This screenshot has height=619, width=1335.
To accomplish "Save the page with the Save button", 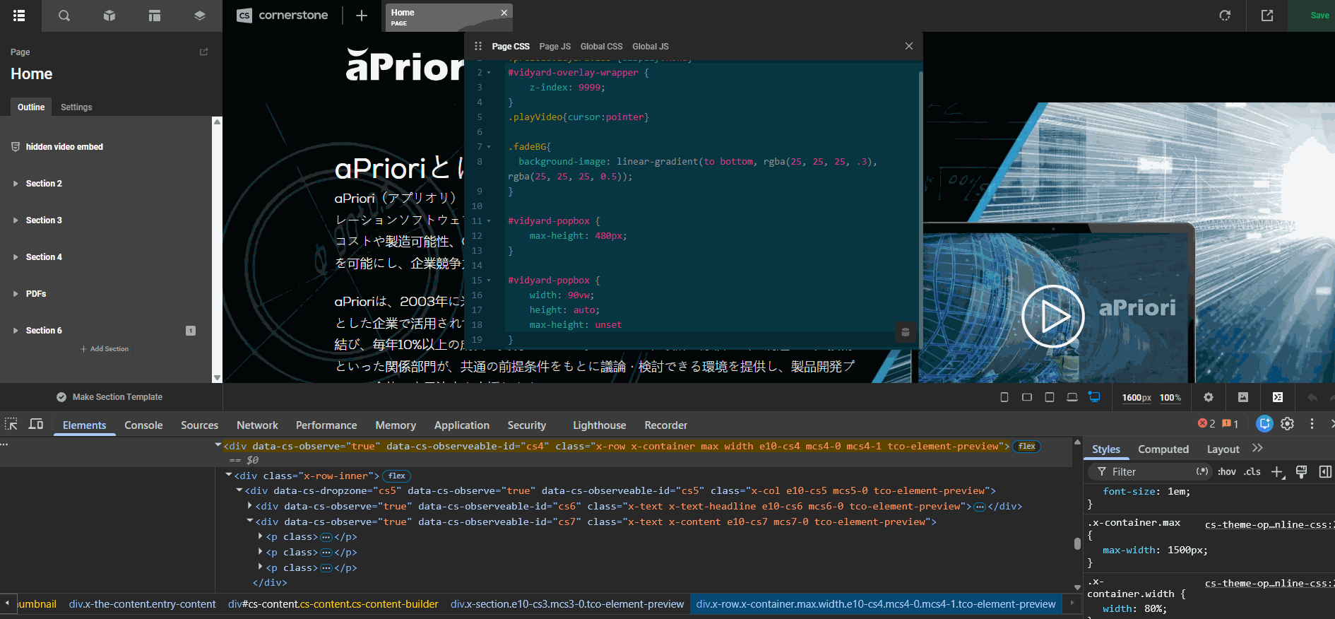I will pos(1319,16).
